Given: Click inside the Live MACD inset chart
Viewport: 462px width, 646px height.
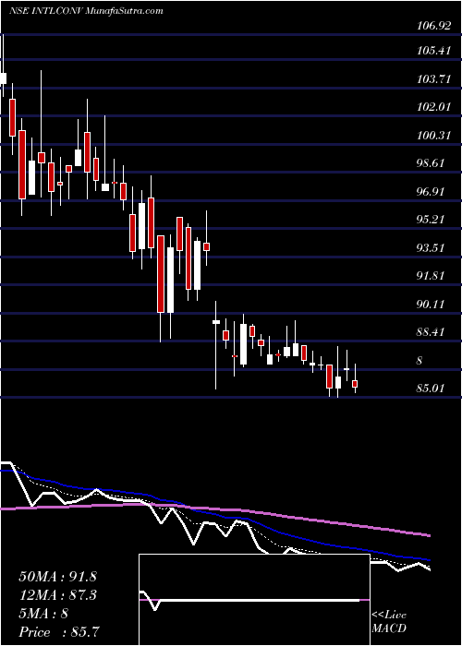Looking at the screenshot, I should pos(254,600).
